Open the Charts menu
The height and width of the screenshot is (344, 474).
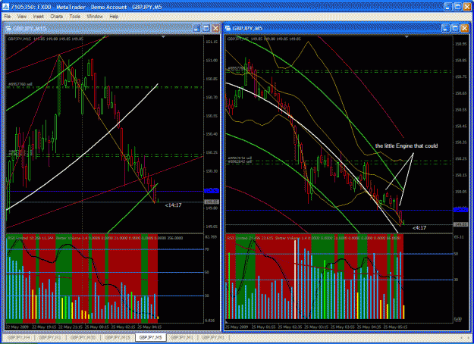tap(57, 17)
